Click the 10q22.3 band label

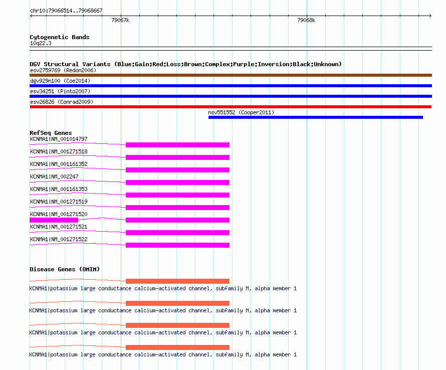pos(41,43)
